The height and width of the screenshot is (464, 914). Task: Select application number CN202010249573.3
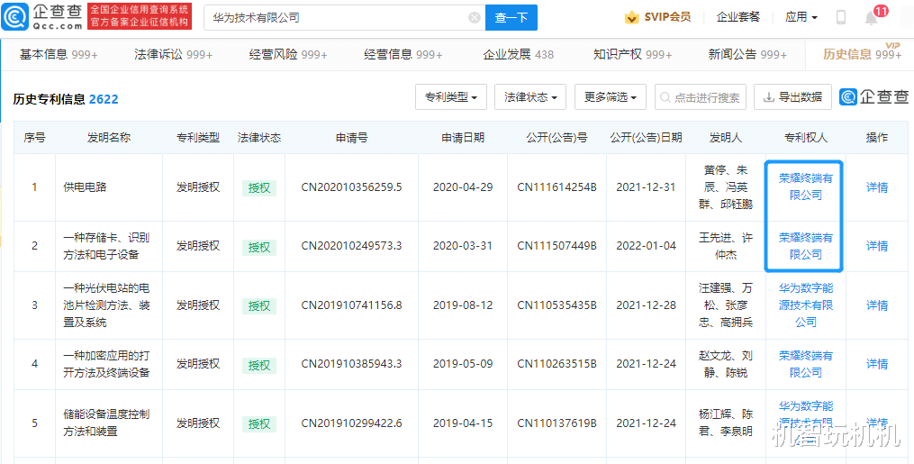point(351,246)
